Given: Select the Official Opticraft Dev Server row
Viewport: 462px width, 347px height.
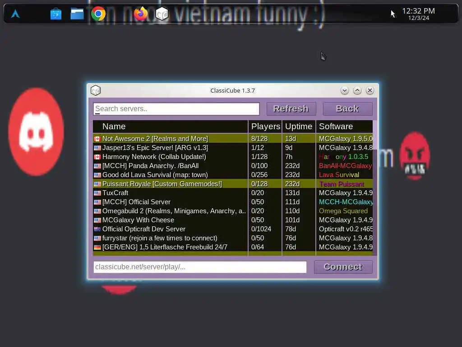Looking at the screenshot, I should point(233,229).
